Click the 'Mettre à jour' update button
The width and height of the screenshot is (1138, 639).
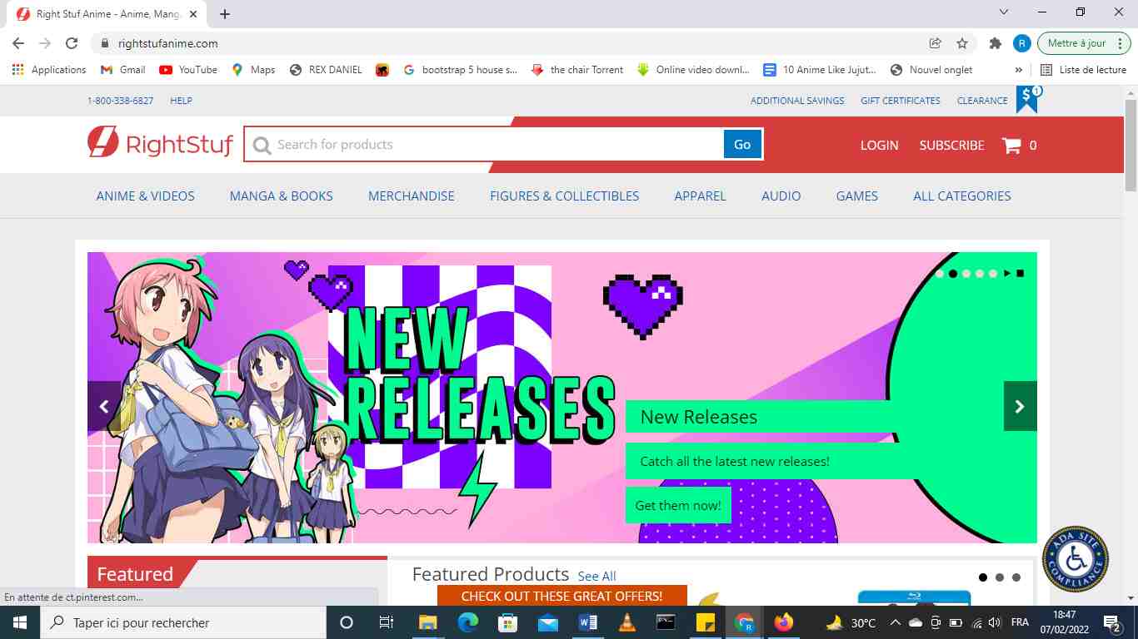[1083, 43]
